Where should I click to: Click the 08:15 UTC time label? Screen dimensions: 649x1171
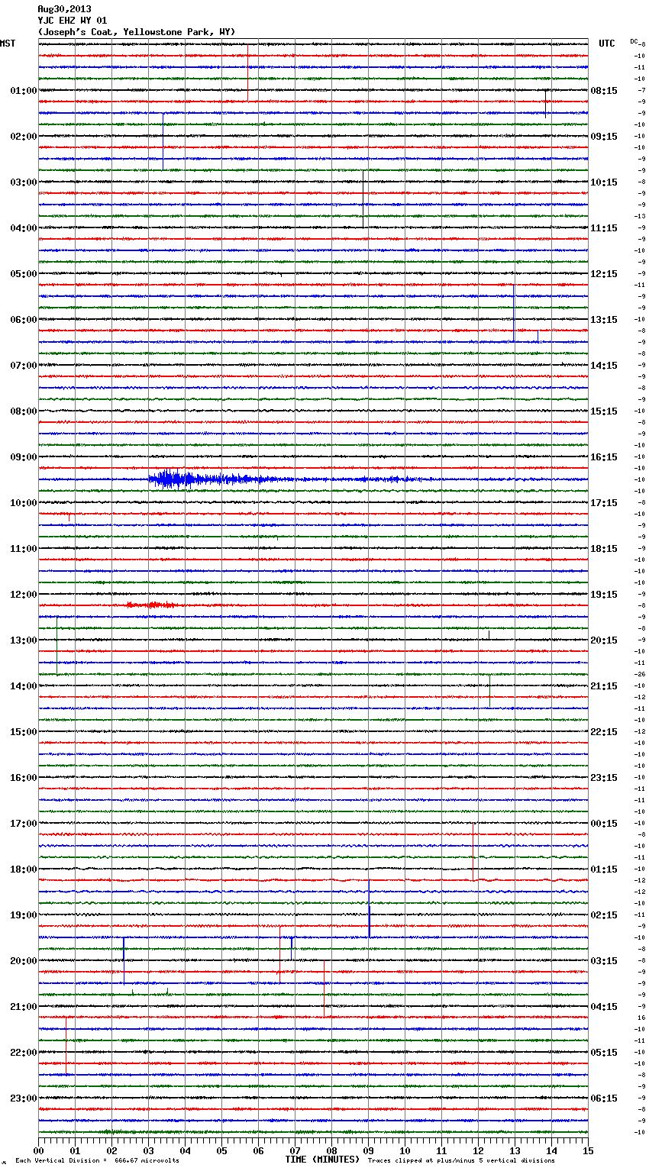click(604, 91)
